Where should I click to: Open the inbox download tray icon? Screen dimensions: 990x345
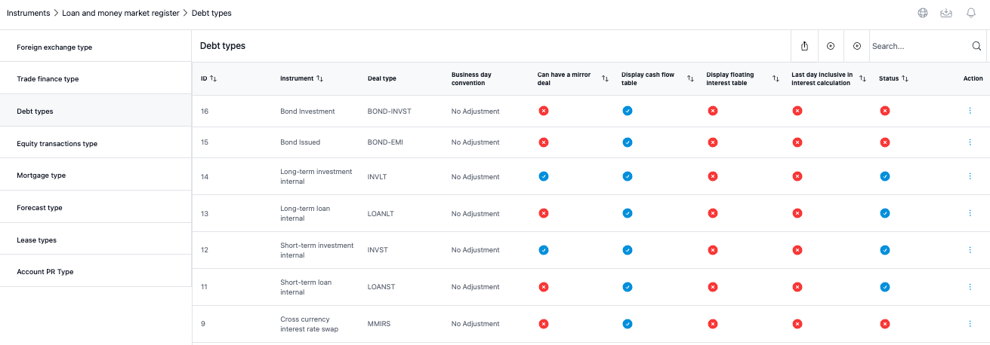coord(945,13)
